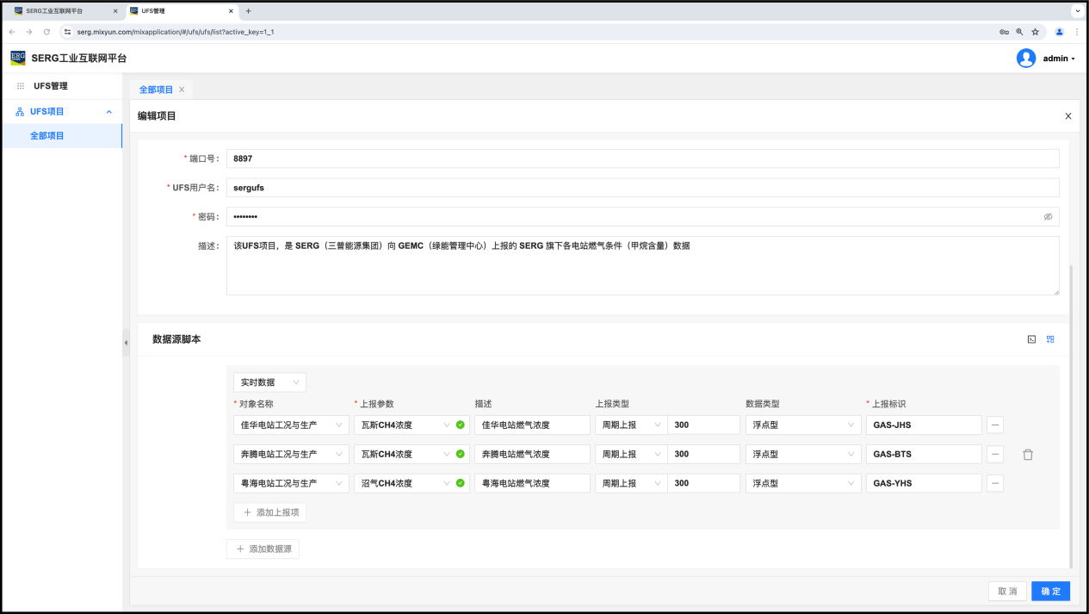Open 佳华电站工况与生产 object dropdown
Image resolution: width=1089 pixels, height=614 pixels.
[x=291, y=425]
